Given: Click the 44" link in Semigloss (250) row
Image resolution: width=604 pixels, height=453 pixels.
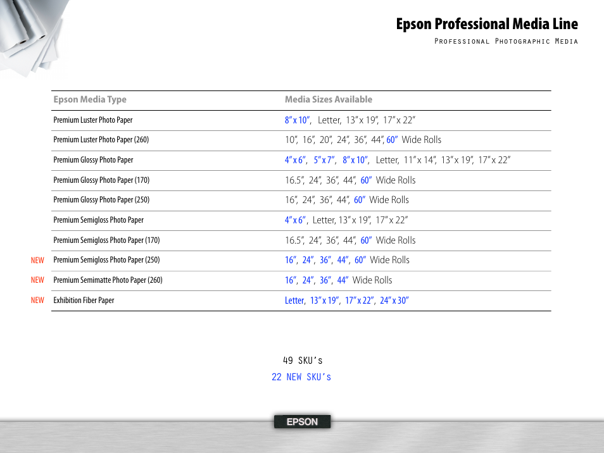Looking at the screenshot, I should pos(343,260).
